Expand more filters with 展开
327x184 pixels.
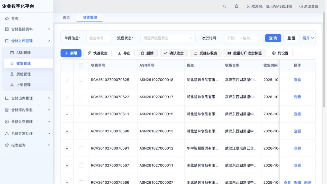pos(308,38)
